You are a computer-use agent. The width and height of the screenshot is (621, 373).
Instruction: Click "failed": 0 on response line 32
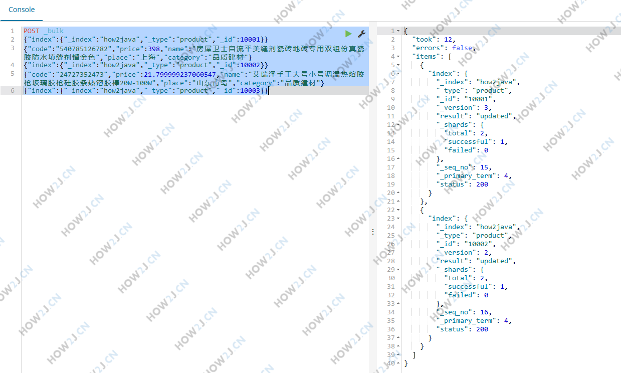pyautogui.click(x=466, y=295)
